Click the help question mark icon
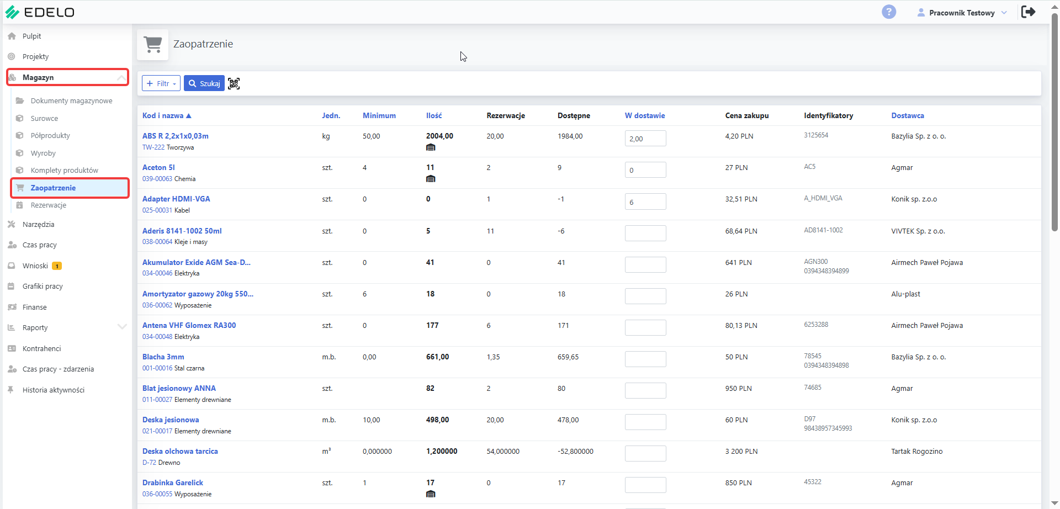This screenshot has height=509, width=1060. coord(889,12)
